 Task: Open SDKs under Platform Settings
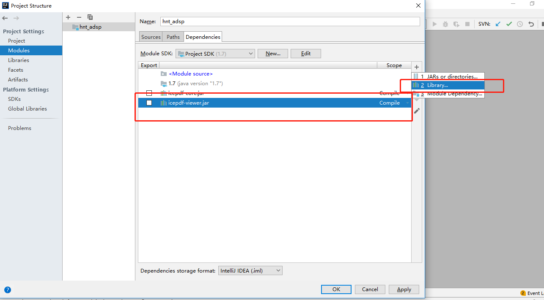click(14, 99)
